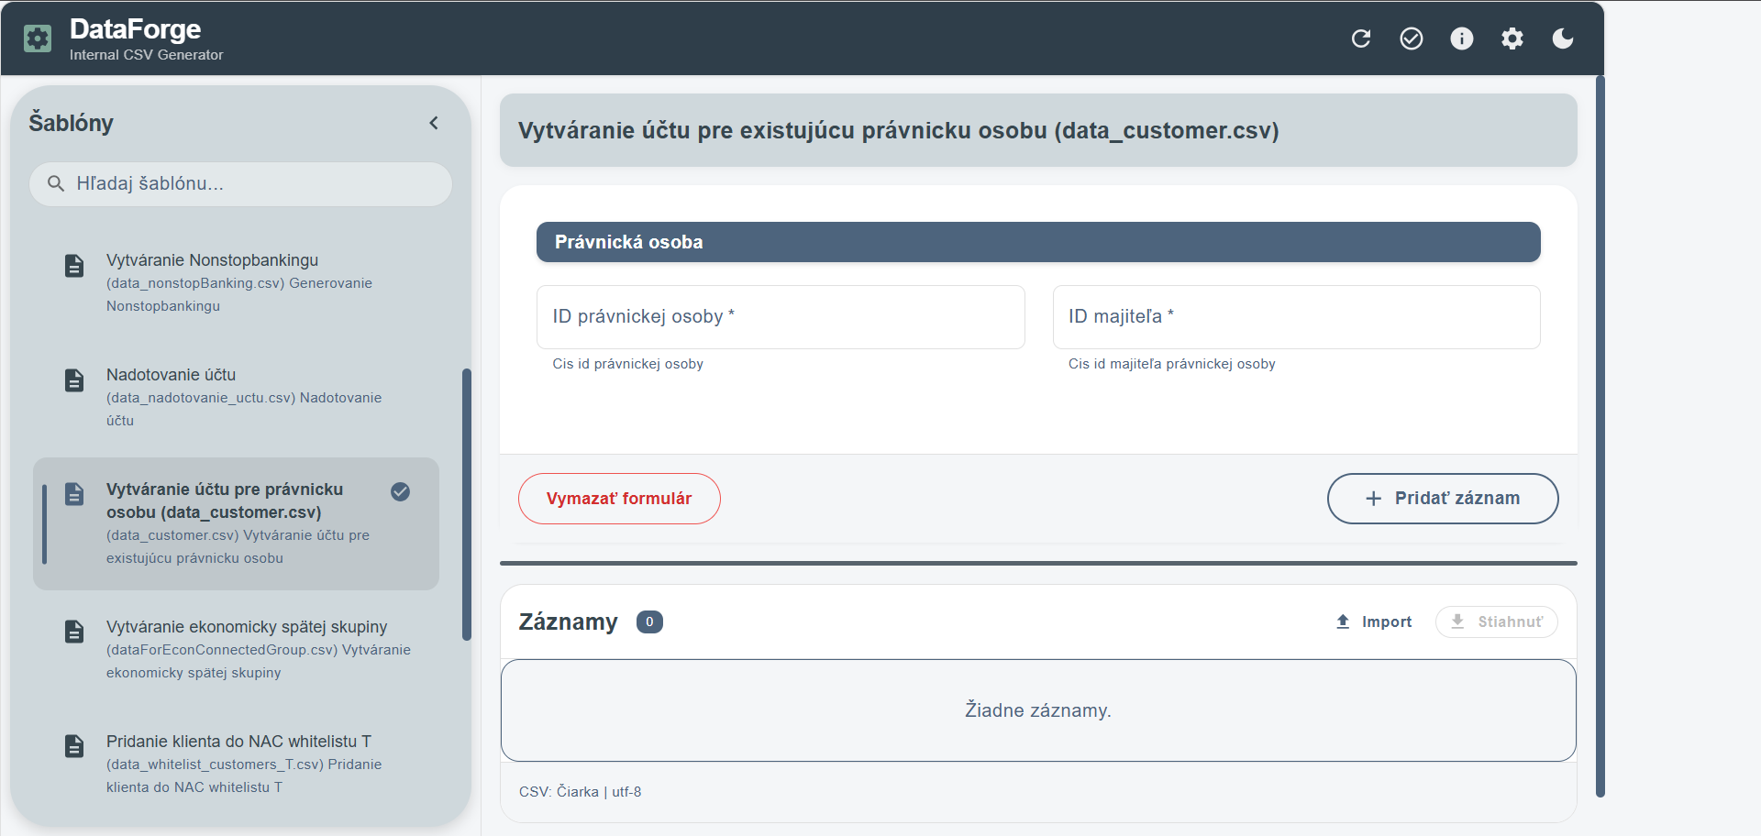Focus the ID právnickej osoby field
The image size is (1761, 836).
pos(781,317)
